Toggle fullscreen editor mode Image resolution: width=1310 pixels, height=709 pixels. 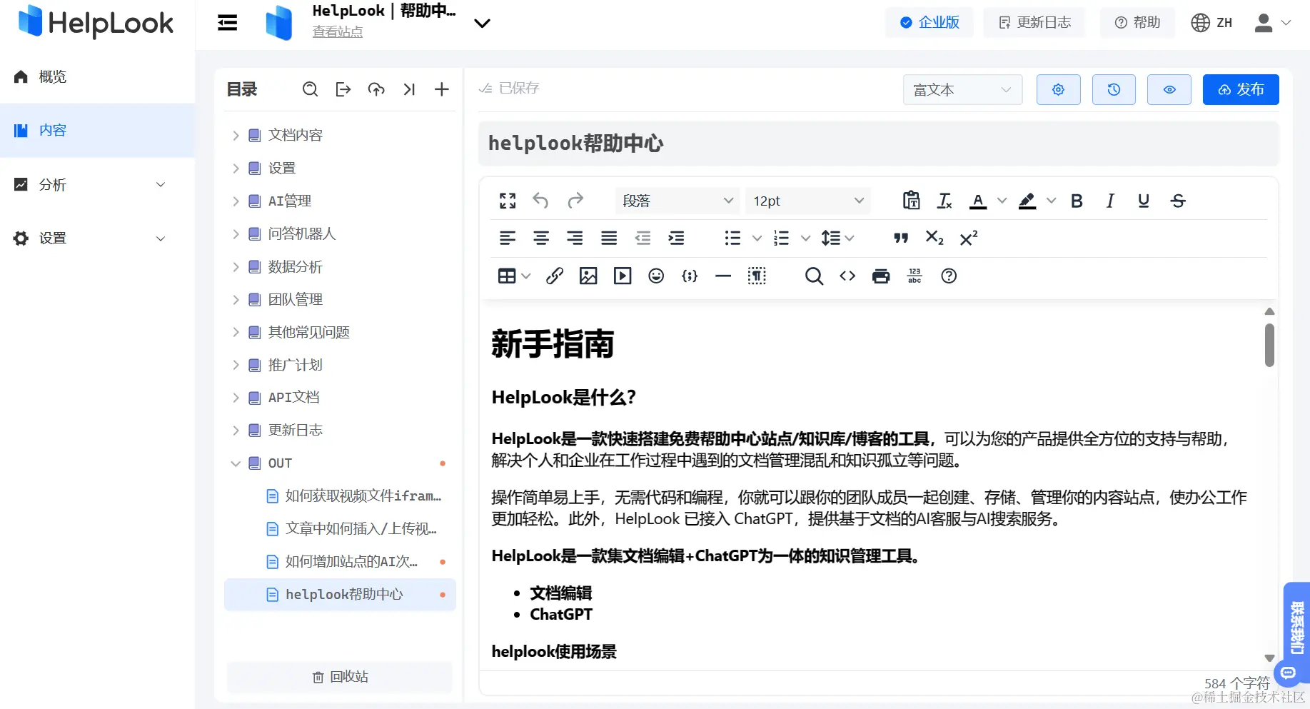click(508, 201)
